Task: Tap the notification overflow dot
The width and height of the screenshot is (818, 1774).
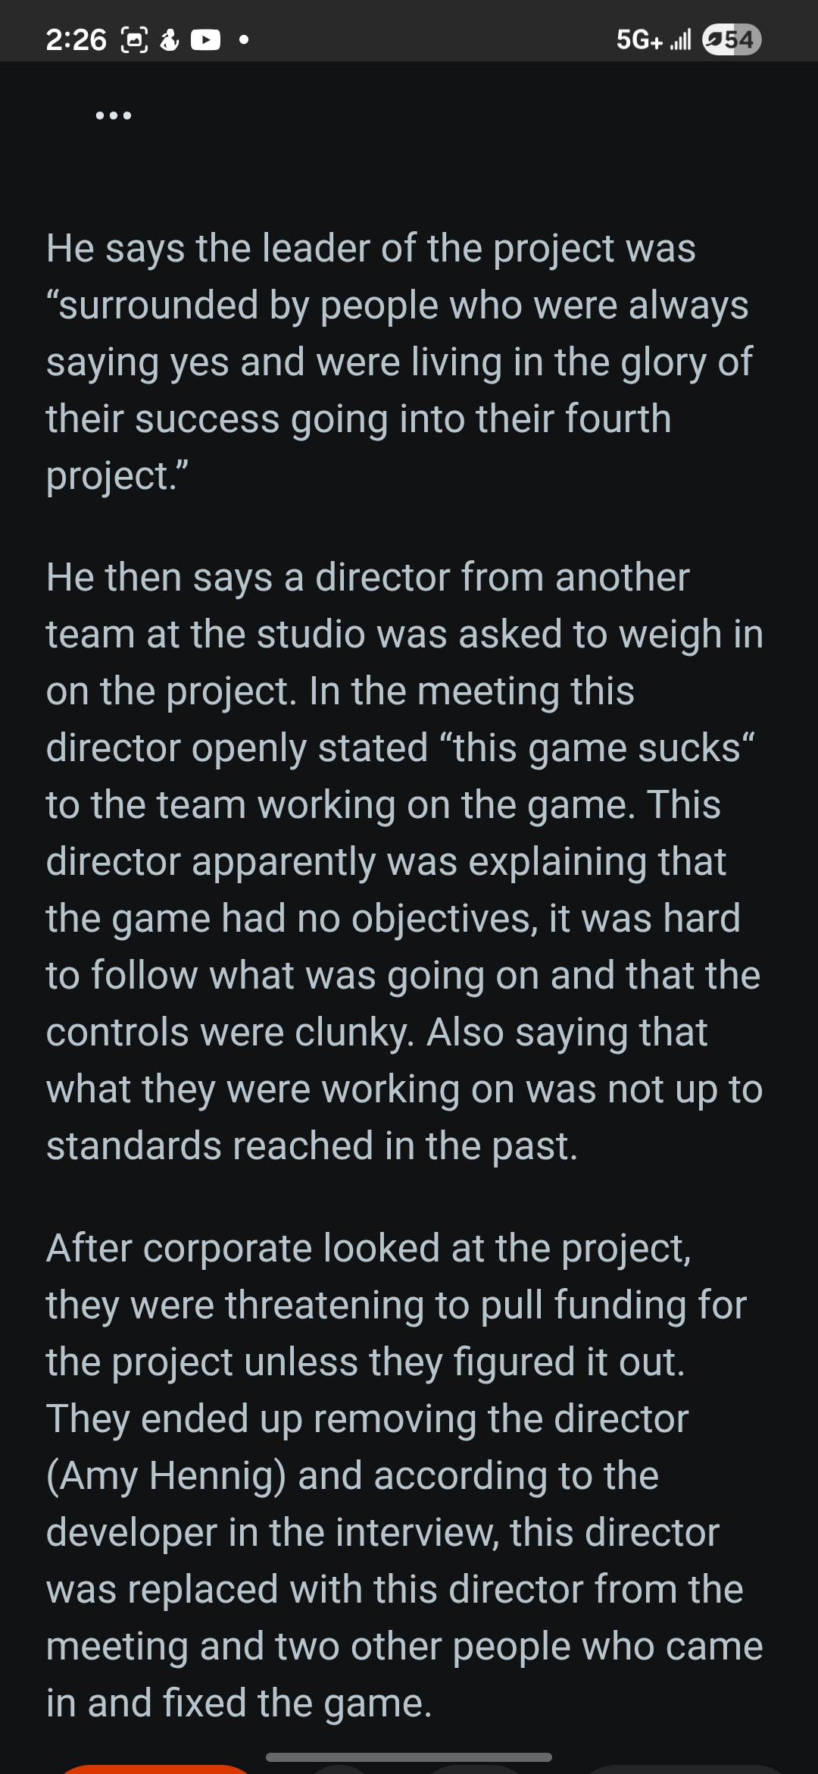Action: click(x=243, y=39)
